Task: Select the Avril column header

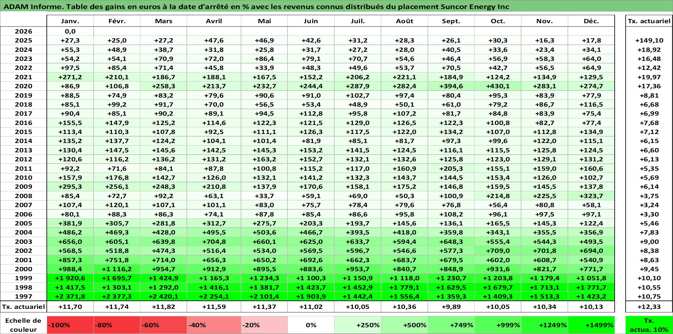Action: [214, 21]
